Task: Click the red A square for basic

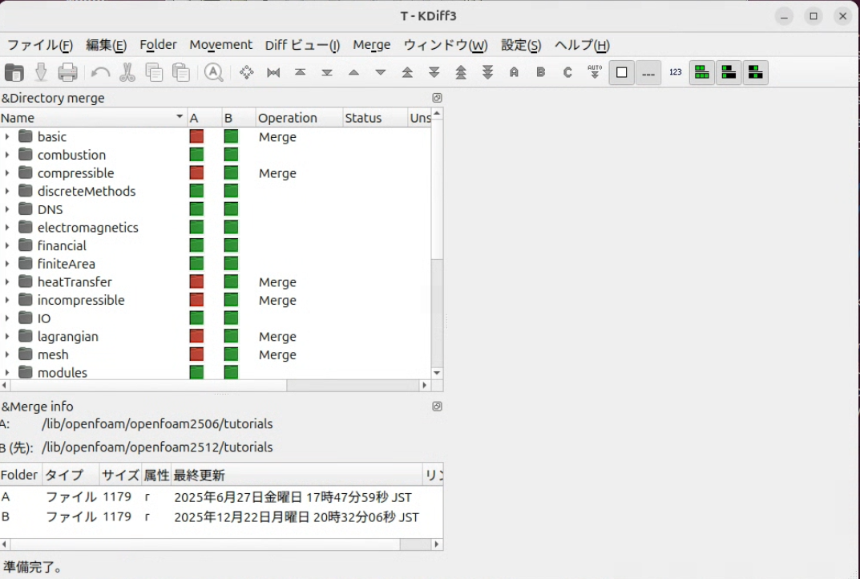Action: click(x=196, y=137)
